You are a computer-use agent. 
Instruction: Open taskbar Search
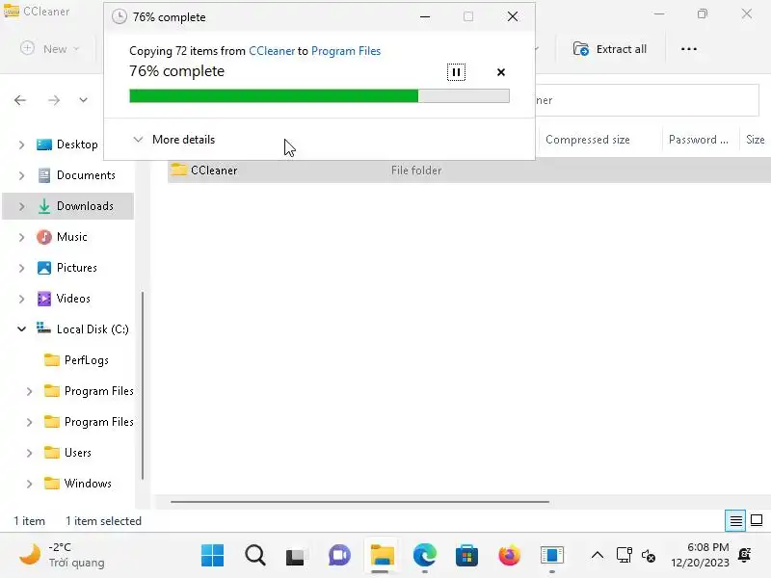tap(254, 556)
